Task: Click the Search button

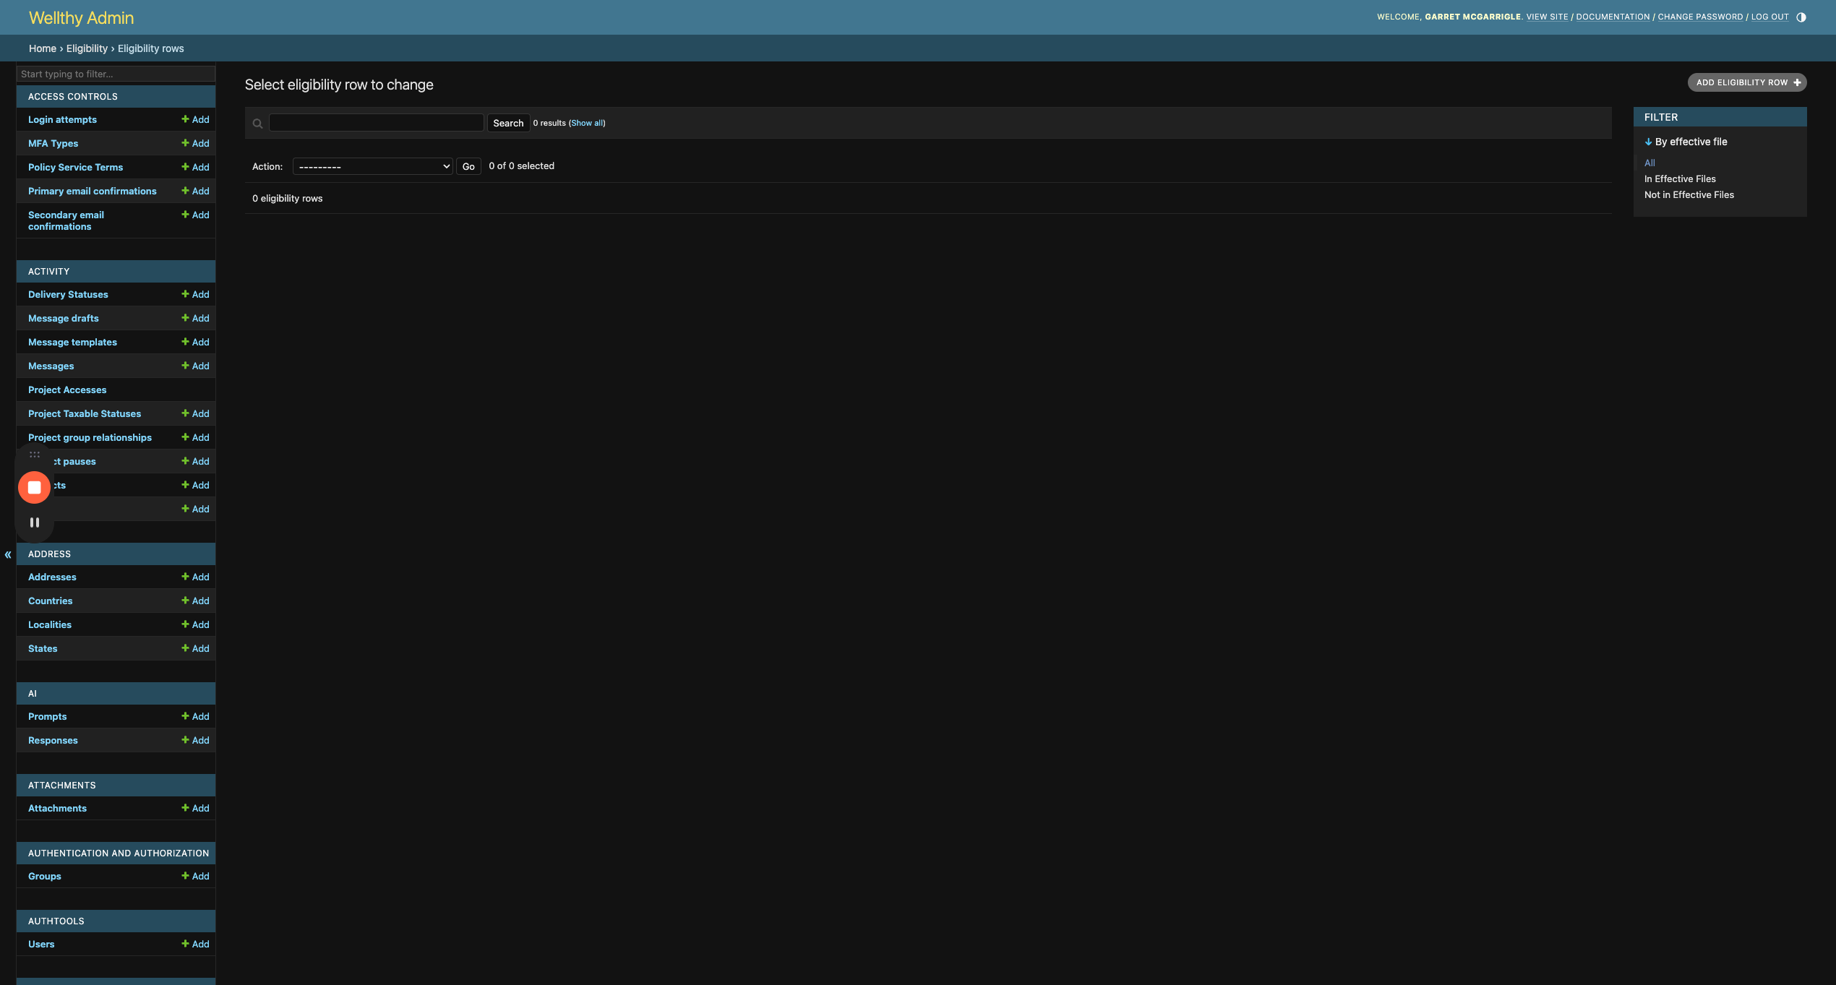Action: [508, 123]
